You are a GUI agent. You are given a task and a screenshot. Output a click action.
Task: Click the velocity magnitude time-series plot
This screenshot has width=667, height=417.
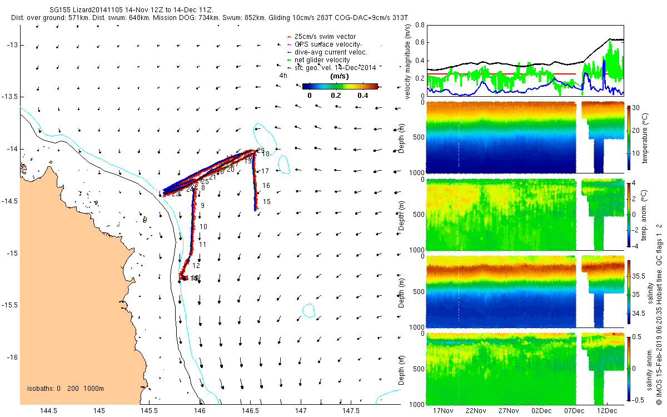[x=525, y=61]
